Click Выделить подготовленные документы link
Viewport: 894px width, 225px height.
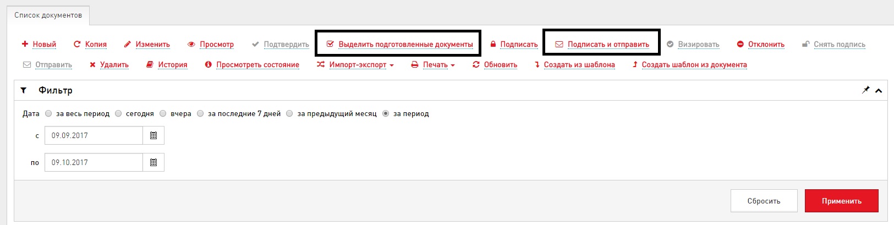pos(405,44)
